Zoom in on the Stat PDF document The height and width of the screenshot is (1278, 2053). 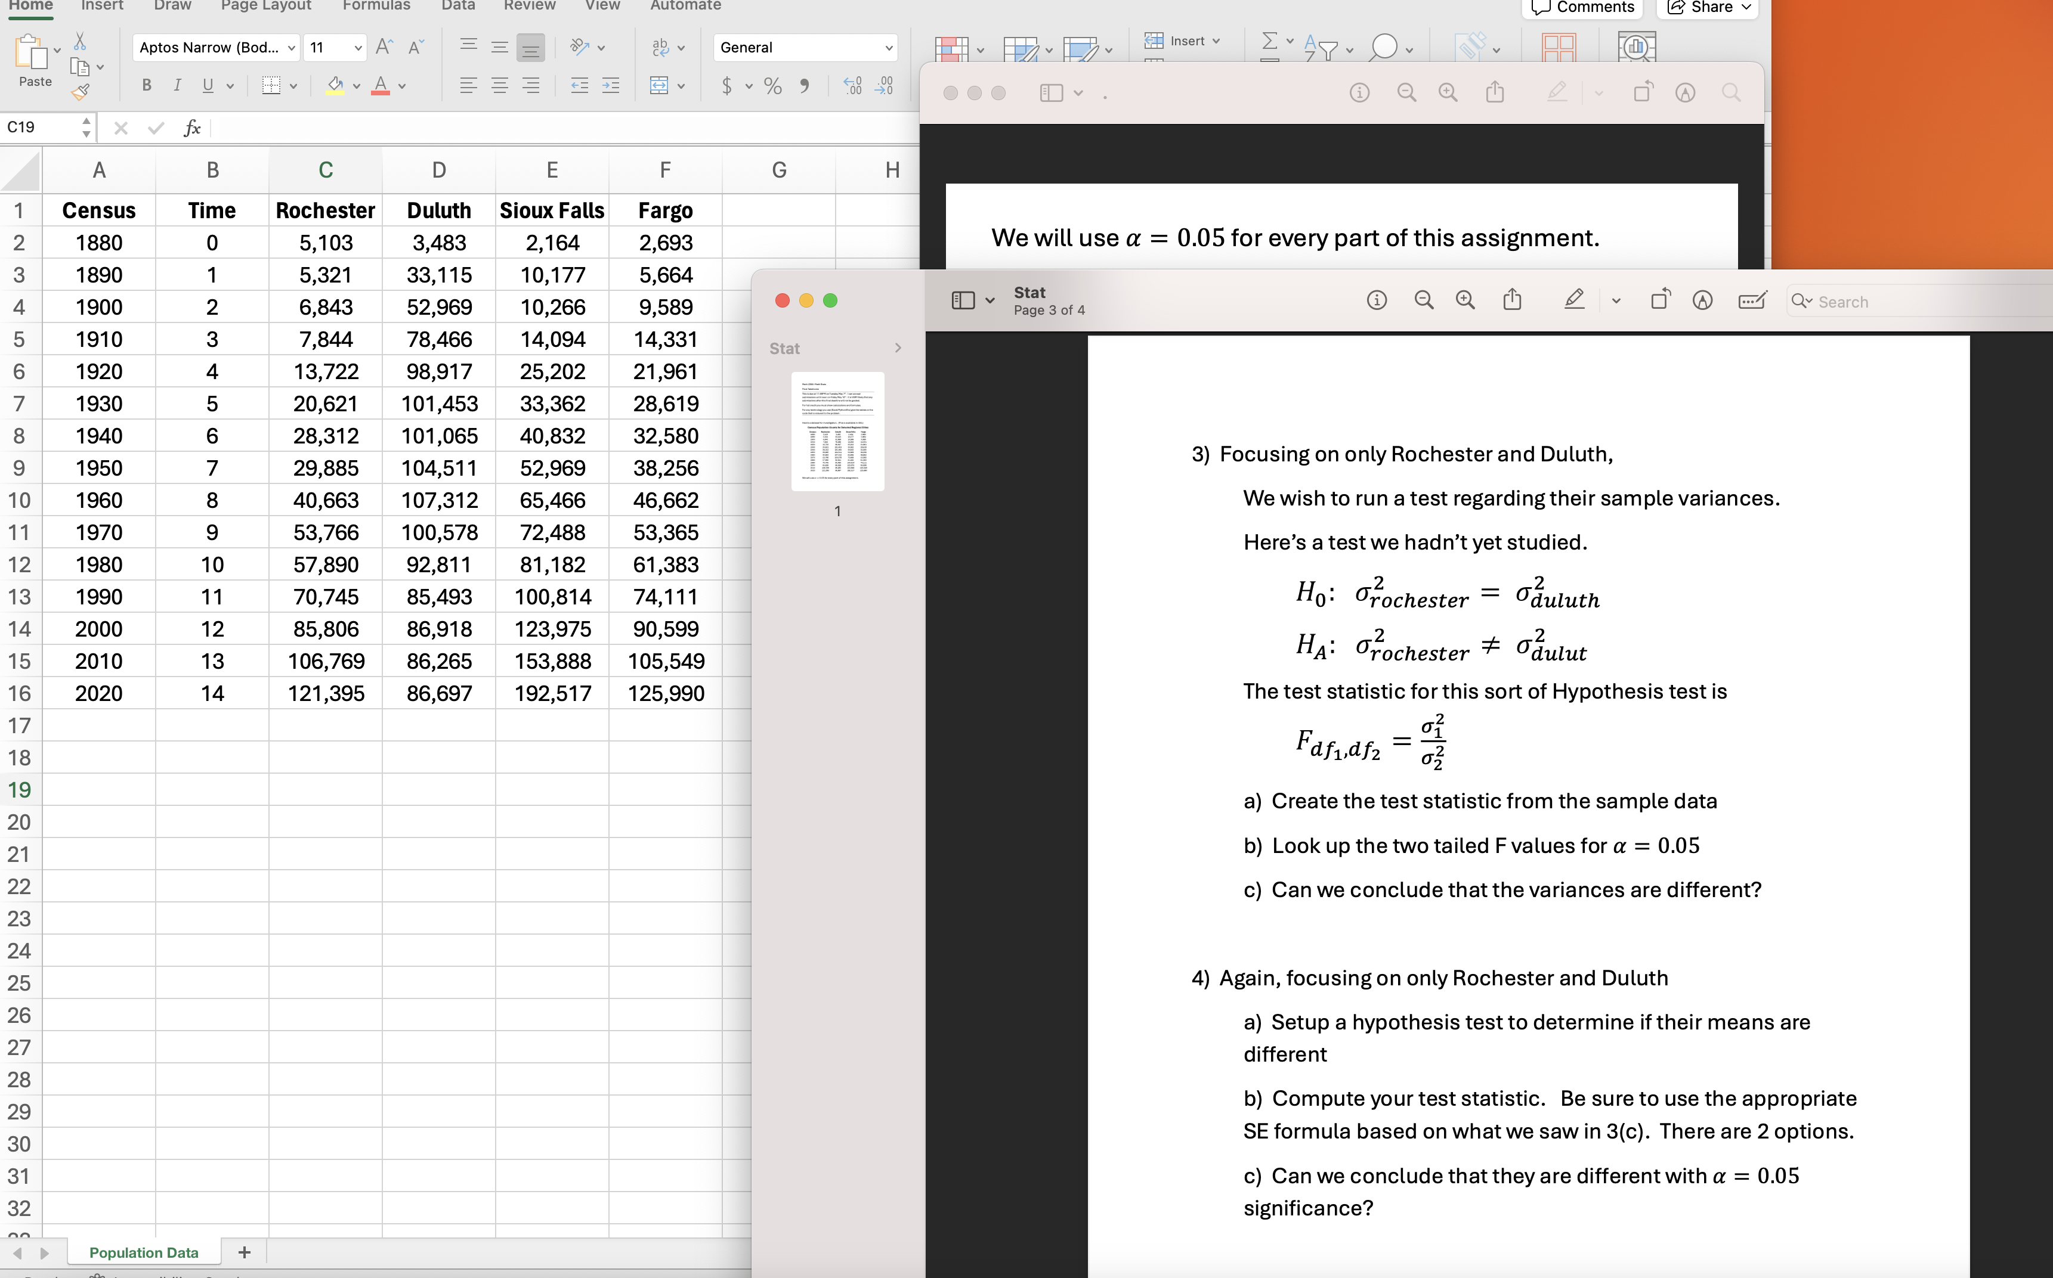point(1465,300)
